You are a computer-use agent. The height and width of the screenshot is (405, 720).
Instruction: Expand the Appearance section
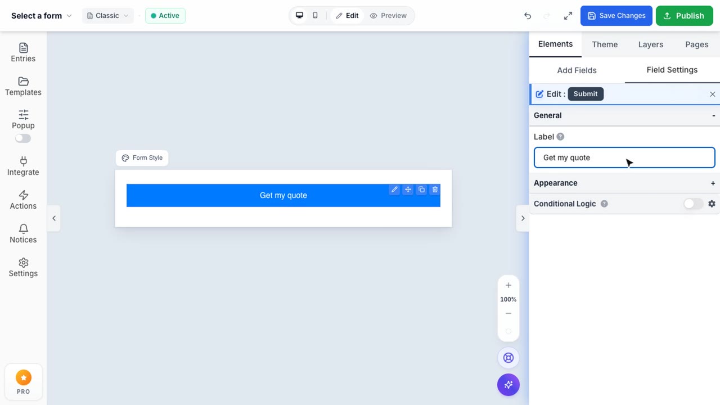click(624, 183)
